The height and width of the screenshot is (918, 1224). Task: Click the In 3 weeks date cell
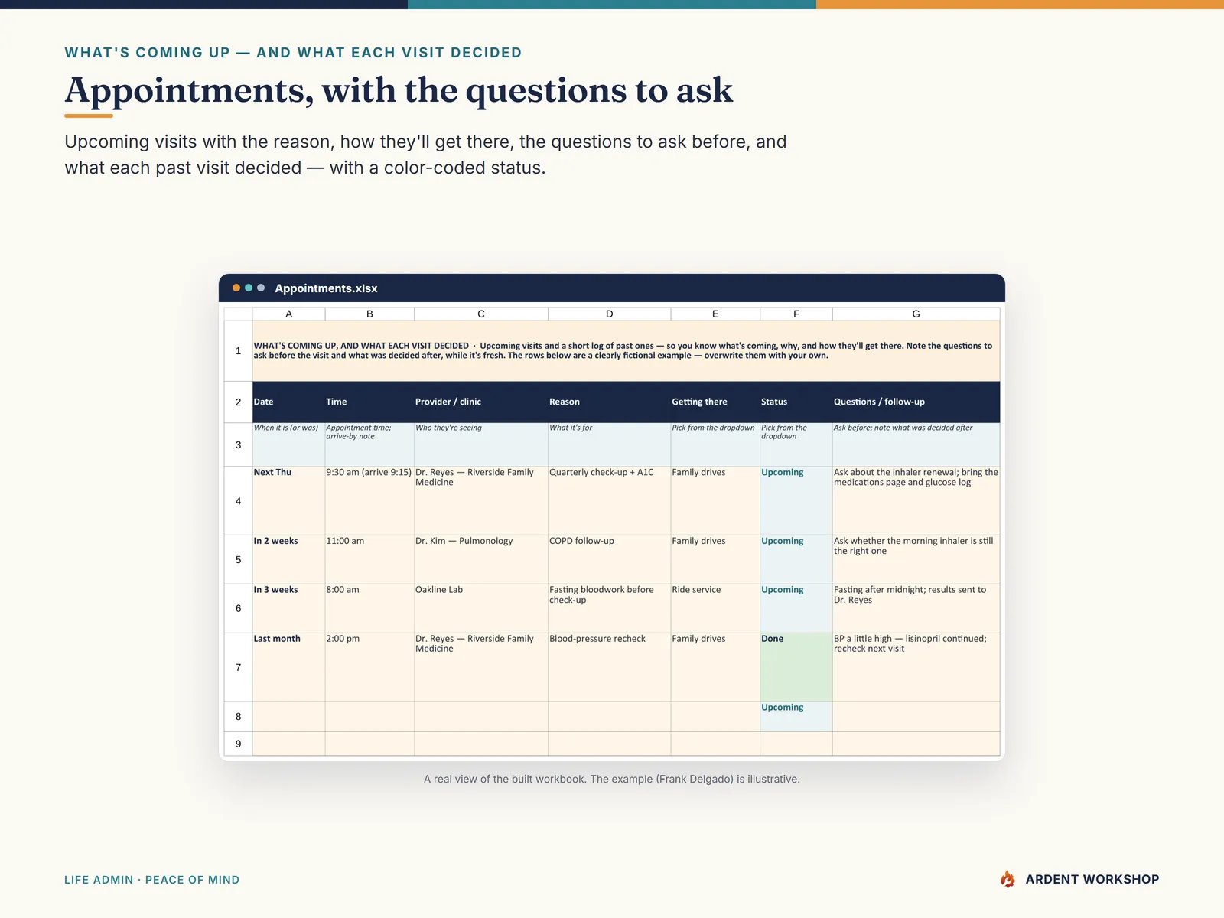tap(288, 608)
